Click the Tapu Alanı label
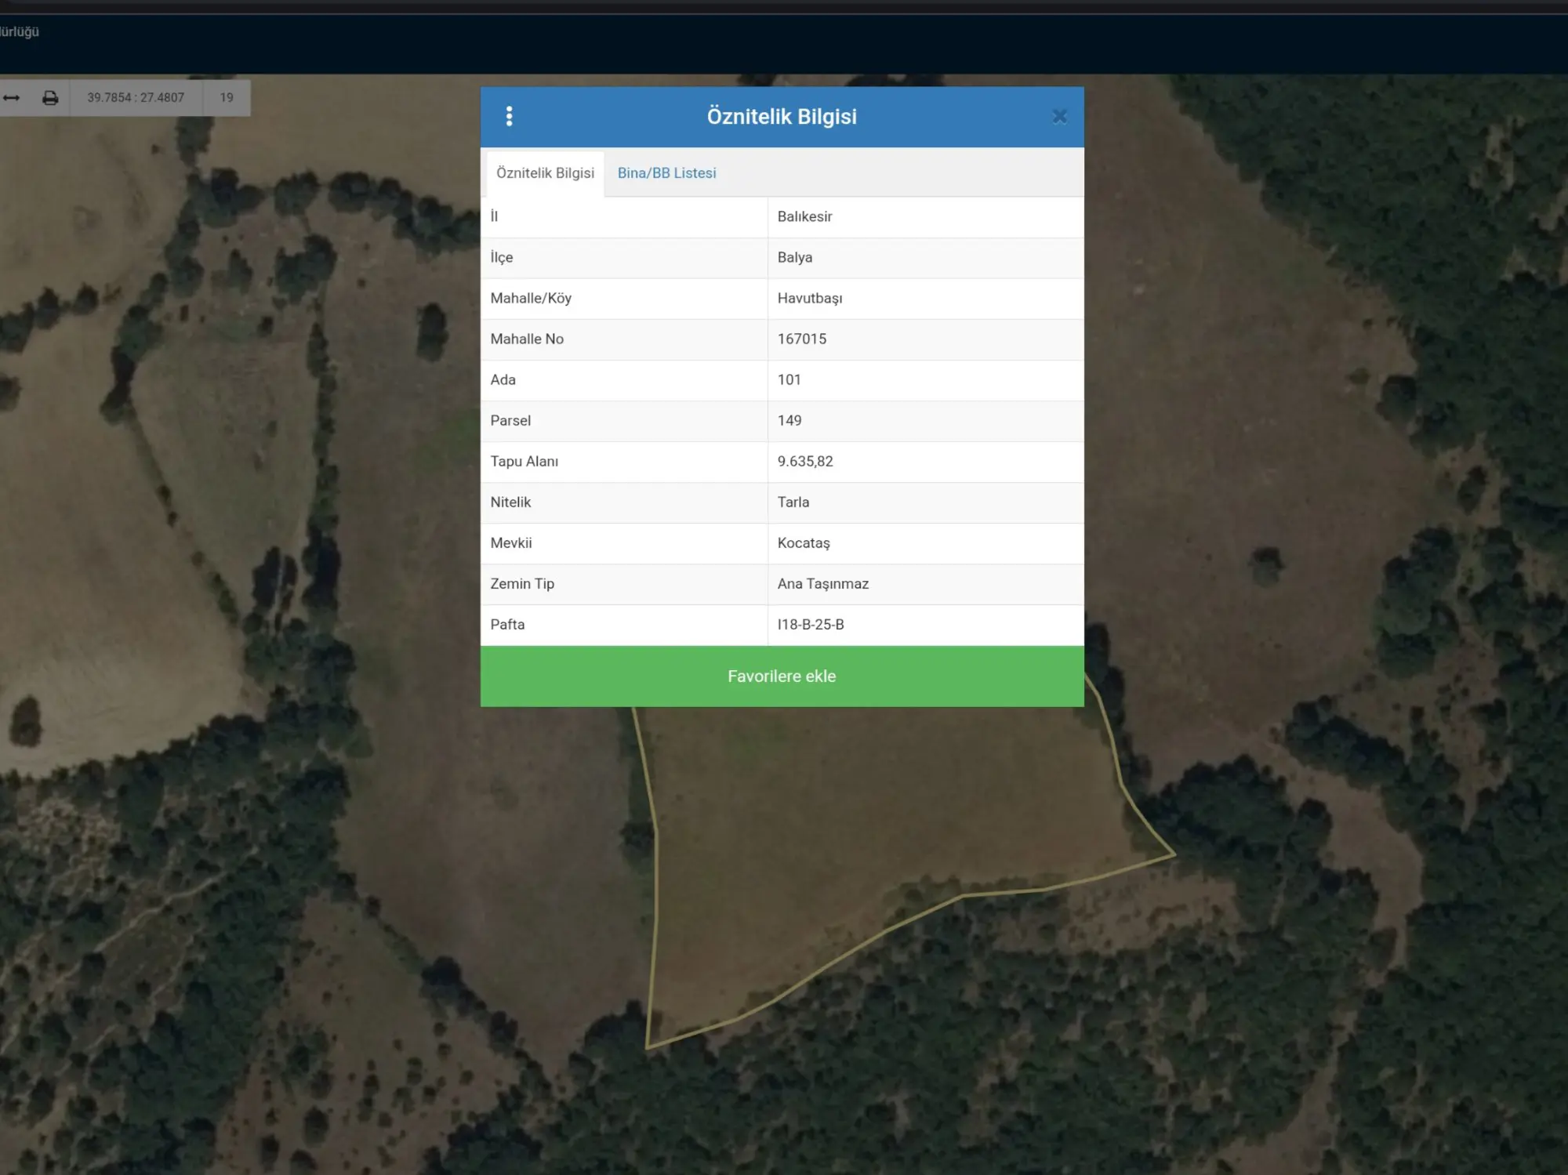Image resolution: width=1568 pixels, height=1175 pixels. tap(524, 462)
